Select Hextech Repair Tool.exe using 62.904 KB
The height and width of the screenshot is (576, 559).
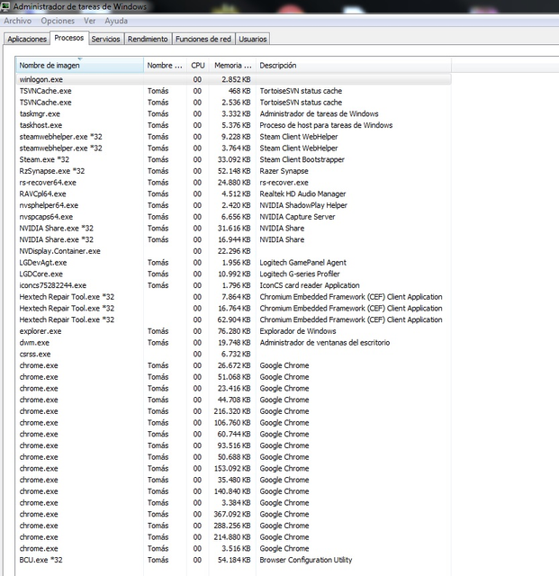pyautogui.click(x=234, y=320)
